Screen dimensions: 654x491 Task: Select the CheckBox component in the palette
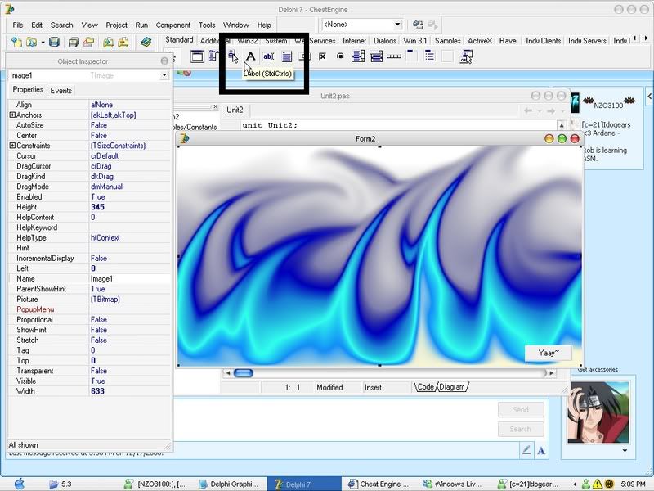[x=322, y=56]
